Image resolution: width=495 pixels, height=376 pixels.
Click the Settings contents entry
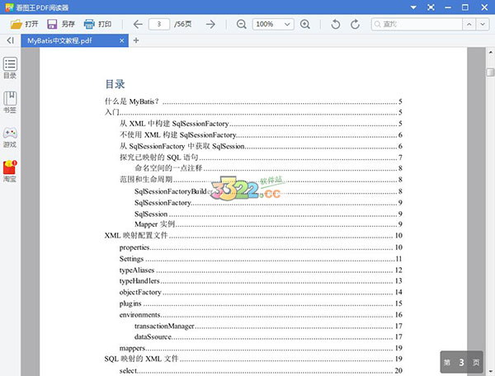tap(261, 259)
